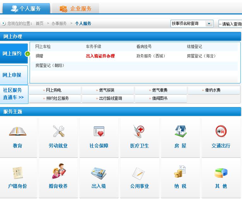Click the 燃气缴费 button
Image resolution: width=242 pixels, height=199 pixels.
click(161, 90)
